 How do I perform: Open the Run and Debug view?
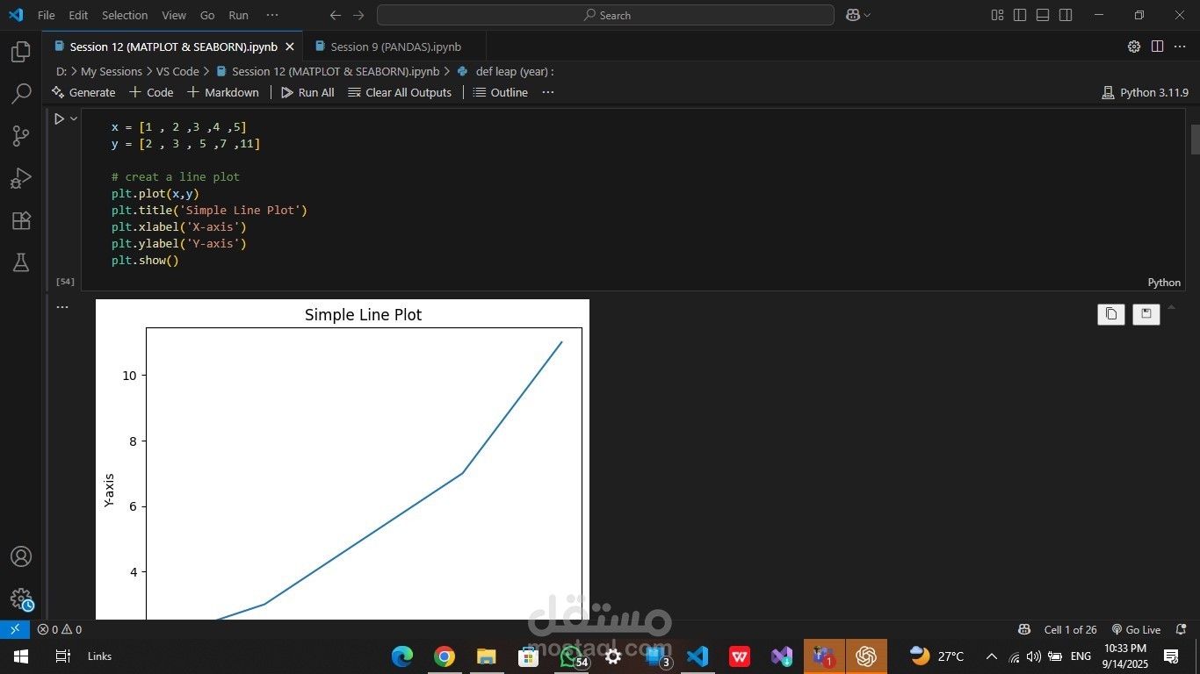[21, 178]
